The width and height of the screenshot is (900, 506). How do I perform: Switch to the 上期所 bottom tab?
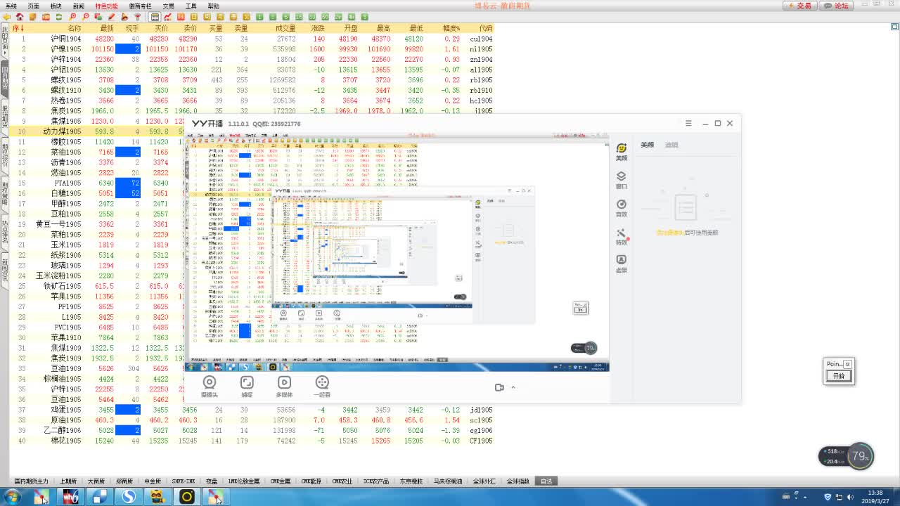click(x=68, y=481)
